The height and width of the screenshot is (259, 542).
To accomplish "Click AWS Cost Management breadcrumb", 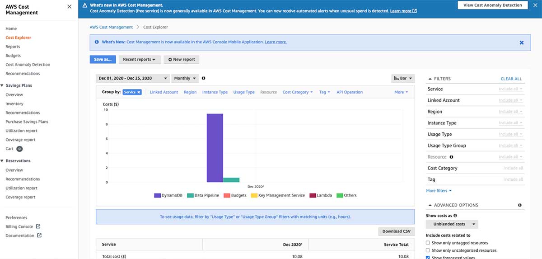I will (x=111, y=27).
